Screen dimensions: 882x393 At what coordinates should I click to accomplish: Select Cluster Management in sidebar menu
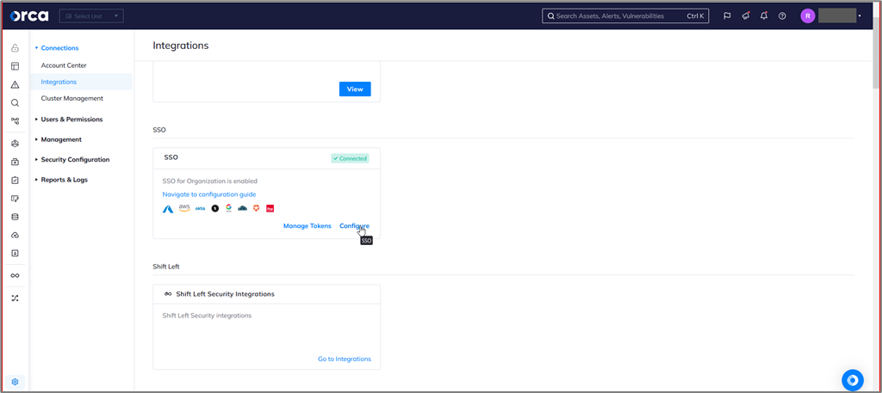coord(71,98)
